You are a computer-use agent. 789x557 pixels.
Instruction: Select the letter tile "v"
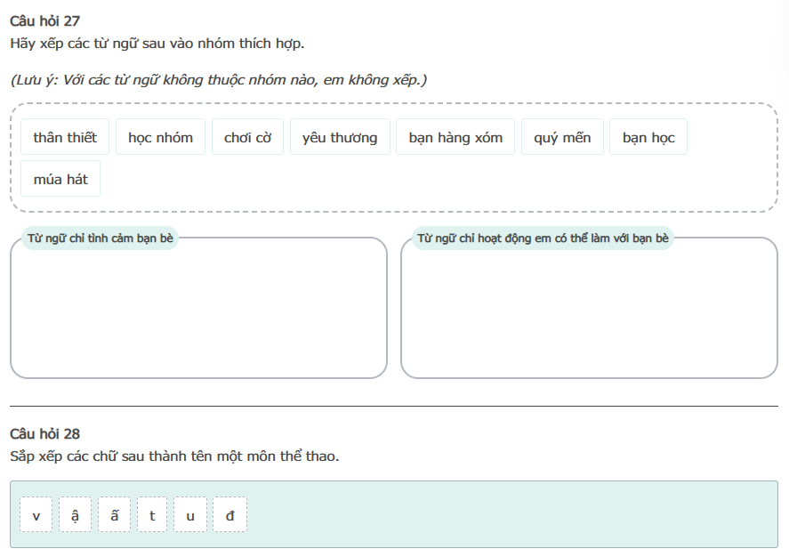tap(36, 515)
